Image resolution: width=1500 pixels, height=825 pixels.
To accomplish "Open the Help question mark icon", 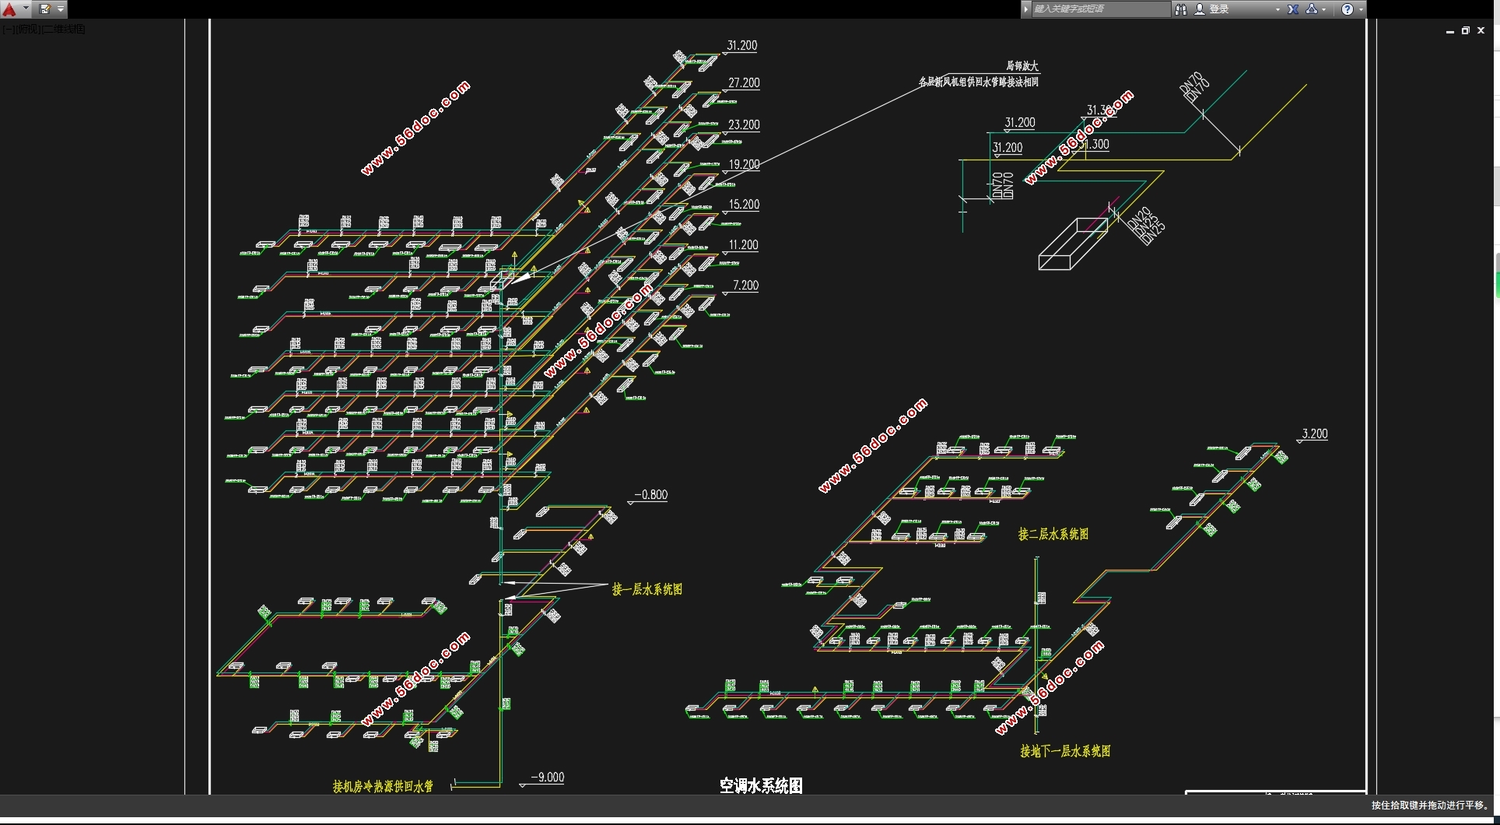I will [1348, 9].
